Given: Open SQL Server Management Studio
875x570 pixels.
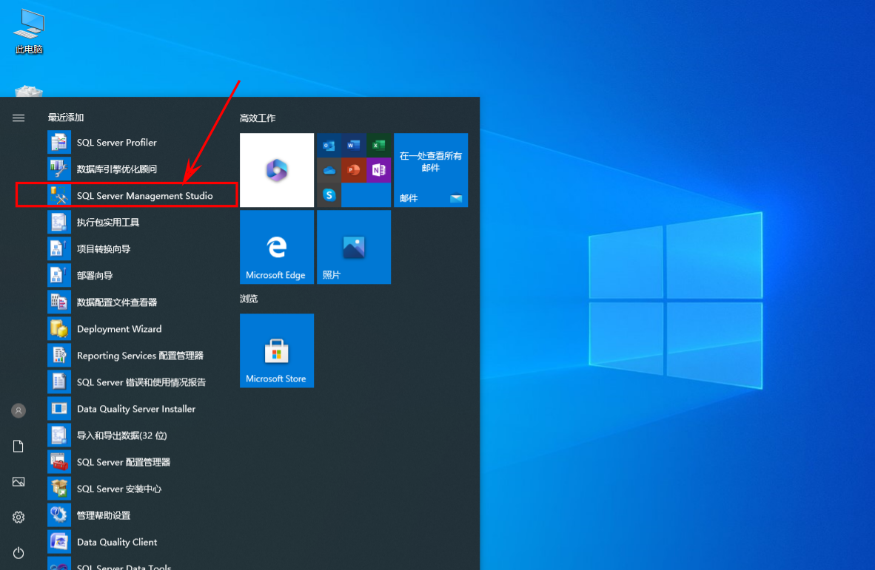Looking at the screenshot, I should (138, 196).
